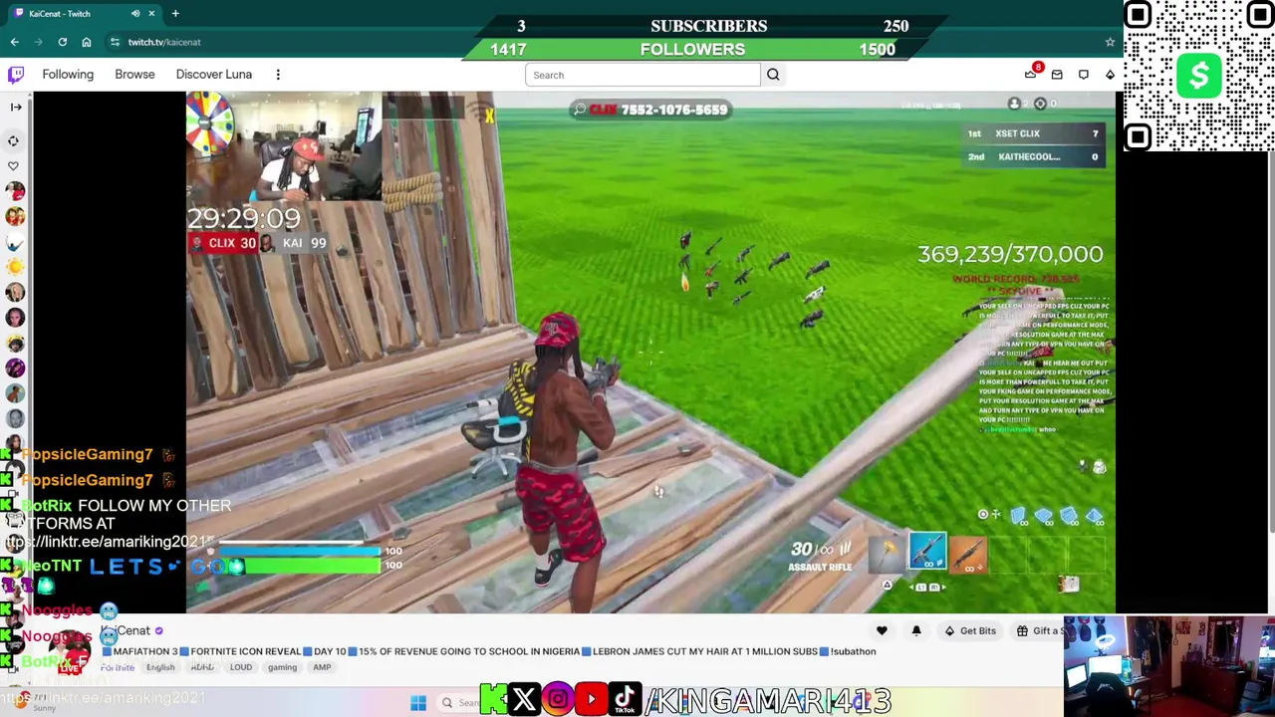Open Prime loot crown icon
The height and width of the screenshot is (717, 1275).
coord(1030,75)
